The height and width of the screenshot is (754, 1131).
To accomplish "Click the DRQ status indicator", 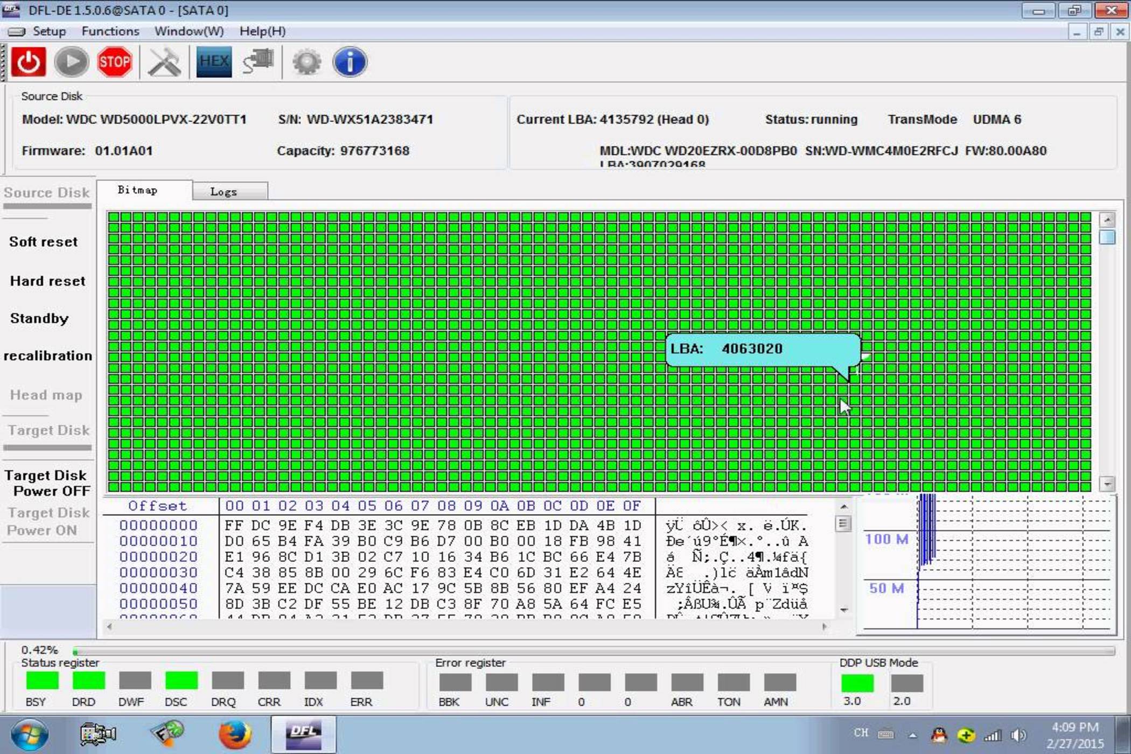I will click(227, 680).
